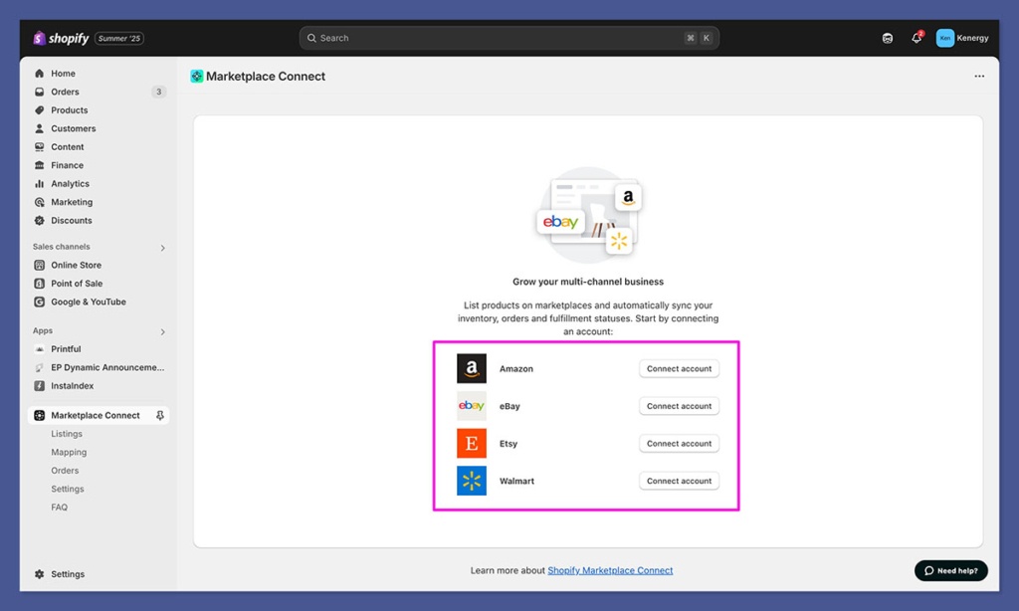
Task: Expand the Sales channels section chevron
Action: (x=163, y=248)
